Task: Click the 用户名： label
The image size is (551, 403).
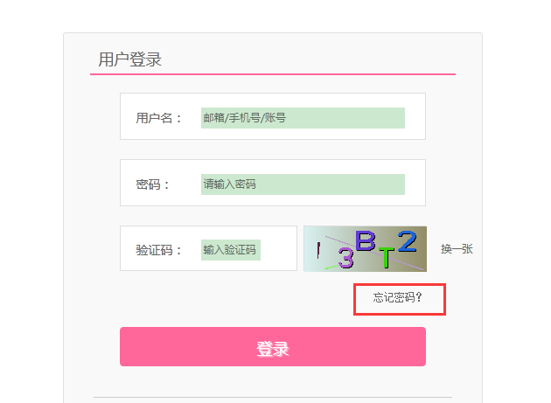Action: pos(159,118)
